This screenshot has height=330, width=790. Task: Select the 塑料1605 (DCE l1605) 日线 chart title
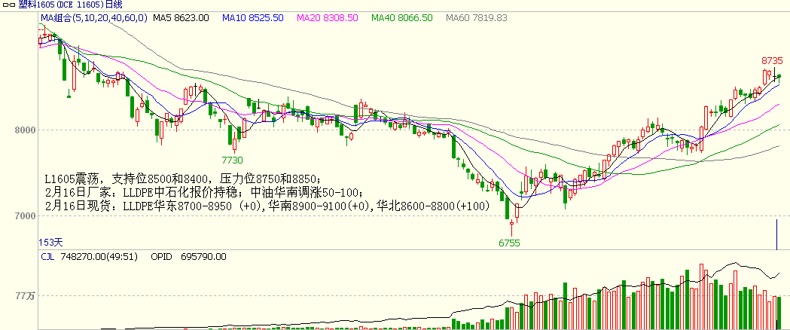pyautogui.click(x=72, y=5)
